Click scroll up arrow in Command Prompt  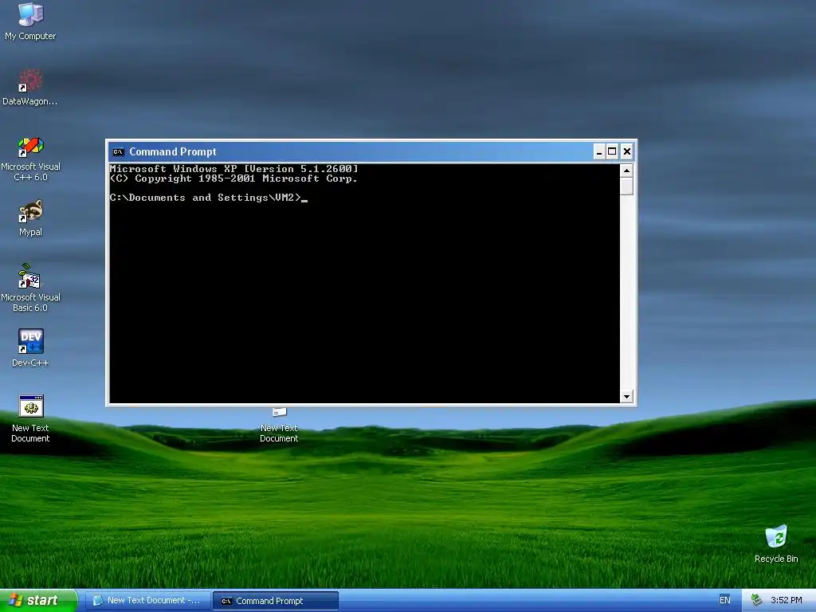pos(626,171)
